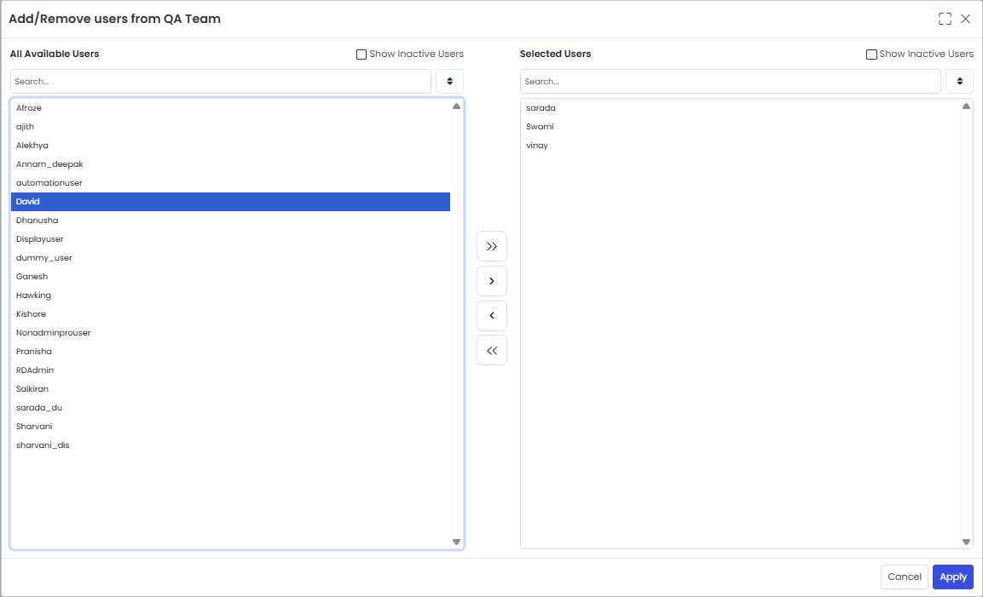Apply the user changes

coord(953,577)
